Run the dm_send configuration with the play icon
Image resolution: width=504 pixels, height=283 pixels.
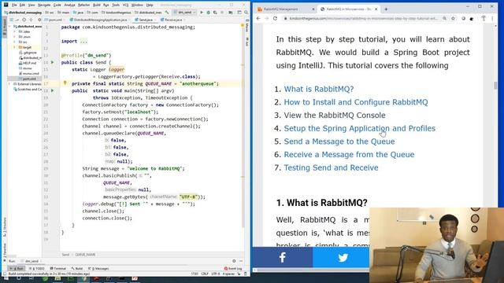click(x=202, y=13)
